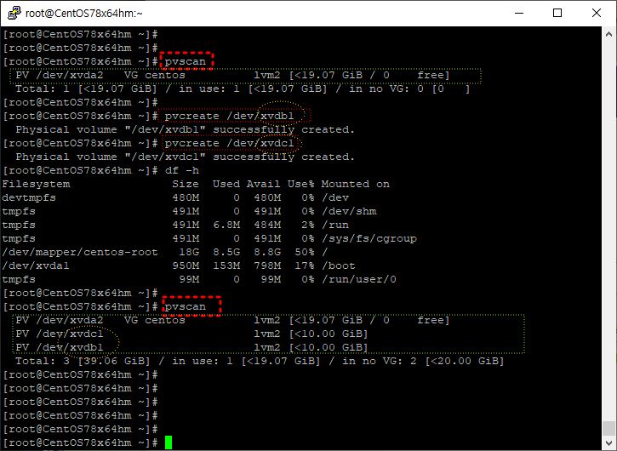Click the 'in no VG: 2 [<20.00 GiB]' text

pos(423,362)
